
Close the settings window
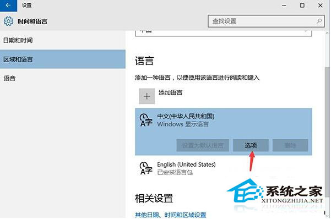(320, 6)
